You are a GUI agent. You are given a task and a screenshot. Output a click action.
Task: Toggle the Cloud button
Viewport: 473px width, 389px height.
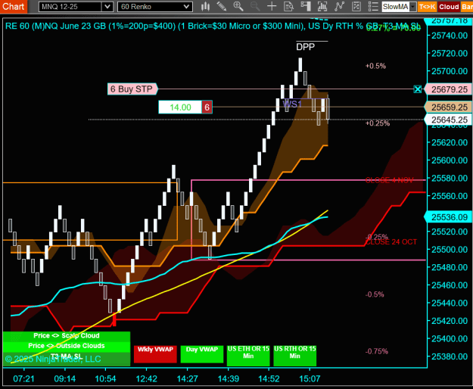click(449, 7)
